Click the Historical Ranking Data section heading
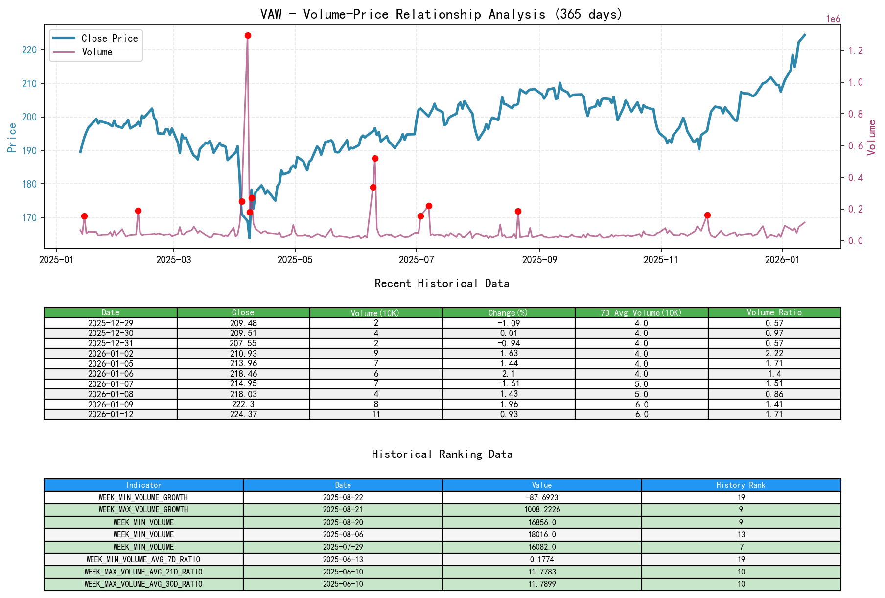Viewport: 885px width, 598px height. tap(442, 454)
